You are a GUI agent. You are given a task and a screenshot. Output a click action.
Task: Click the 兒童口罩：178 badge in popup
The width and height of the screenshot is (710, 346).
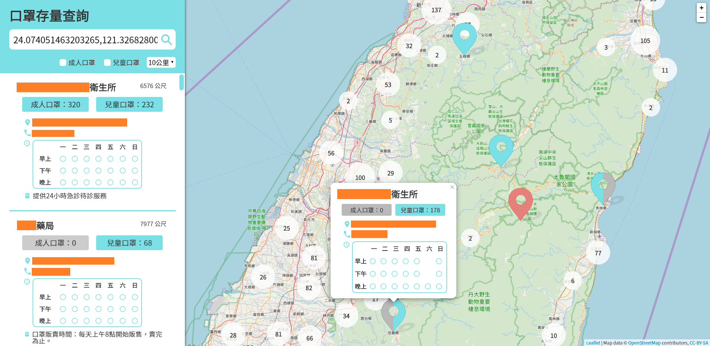[x=420, y=210]
